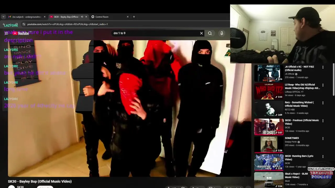The image size is (335, 188).
Task: Close the SK30 - Bayley Bop tab
Action: point(86,17)
